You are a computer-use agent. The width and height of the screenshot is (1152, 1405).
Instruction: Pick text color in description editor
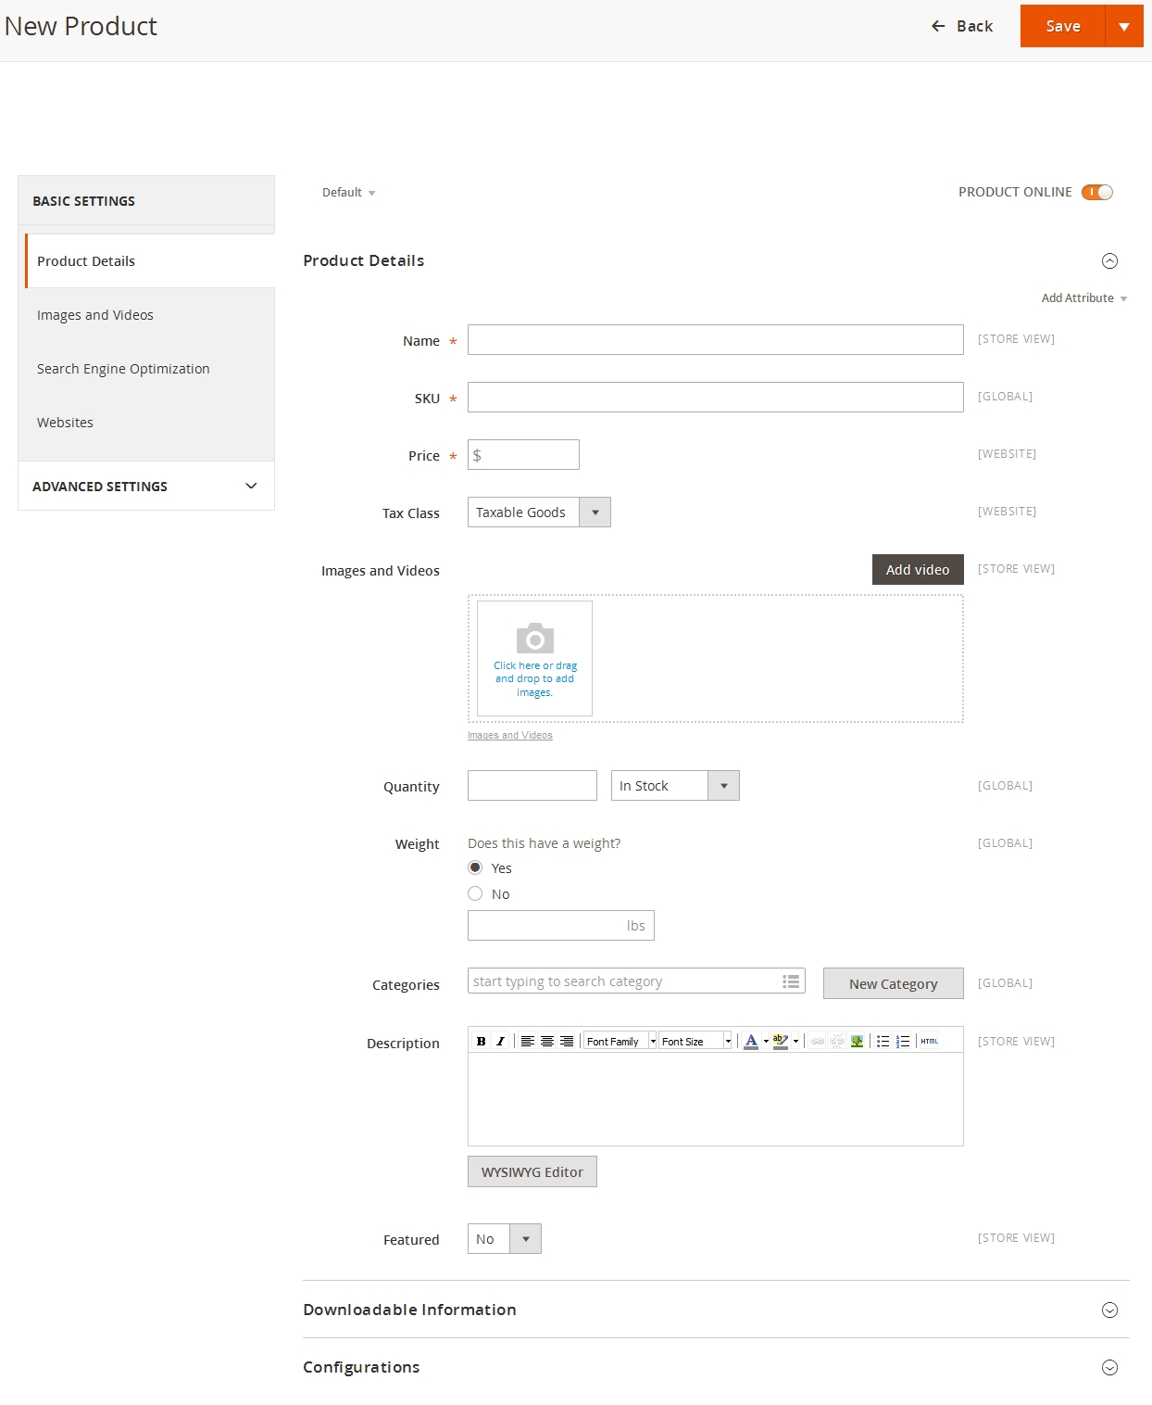[x=751, y=1041]
